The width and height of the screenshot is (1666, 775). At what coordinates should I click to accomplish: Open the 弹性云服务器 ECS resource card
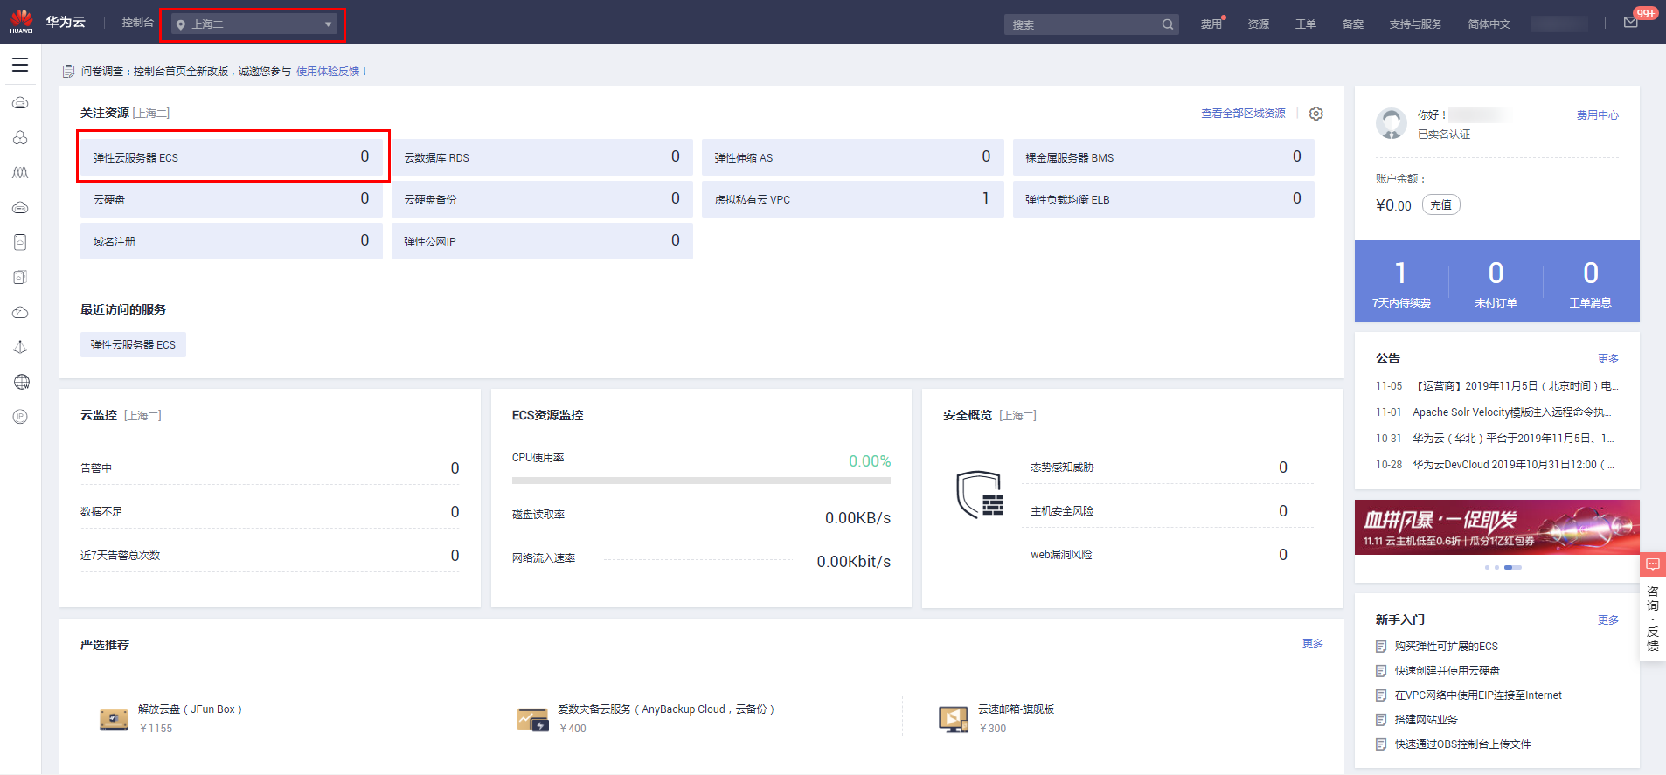coord(232,157)
